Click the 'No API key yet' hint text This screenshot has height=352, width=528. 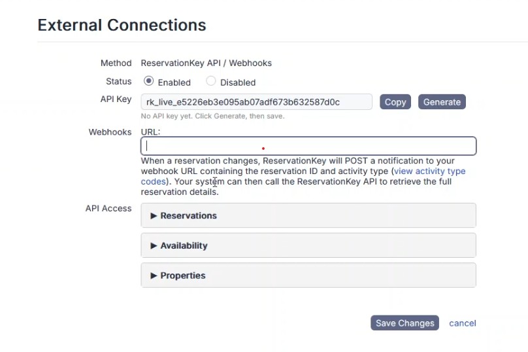[212, 116]
